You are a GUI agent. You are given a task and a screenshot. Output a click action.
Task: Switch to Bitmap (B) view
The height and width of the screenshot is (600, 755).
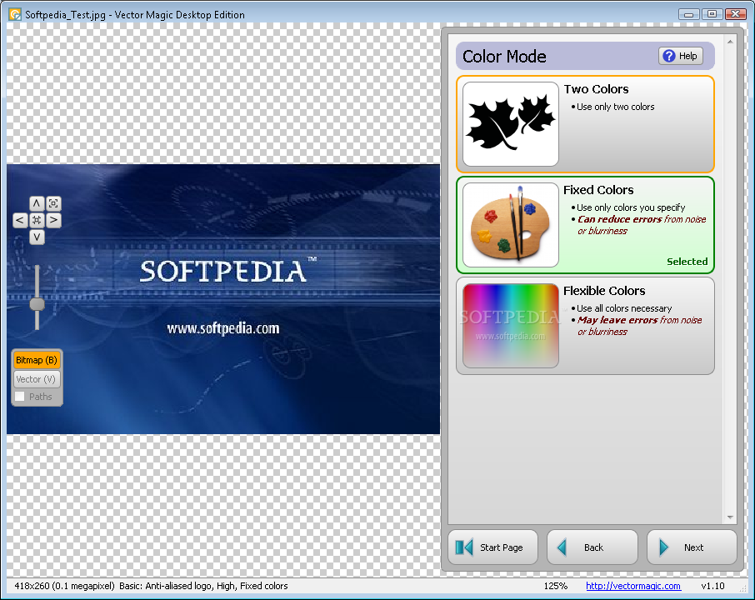[37, 360]
